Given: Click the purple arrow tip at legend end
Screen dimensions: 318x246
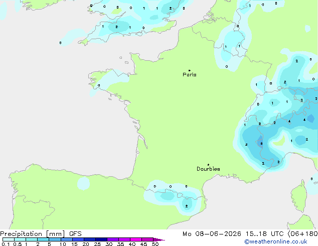Looking at the screenshot, I should 160,239.
